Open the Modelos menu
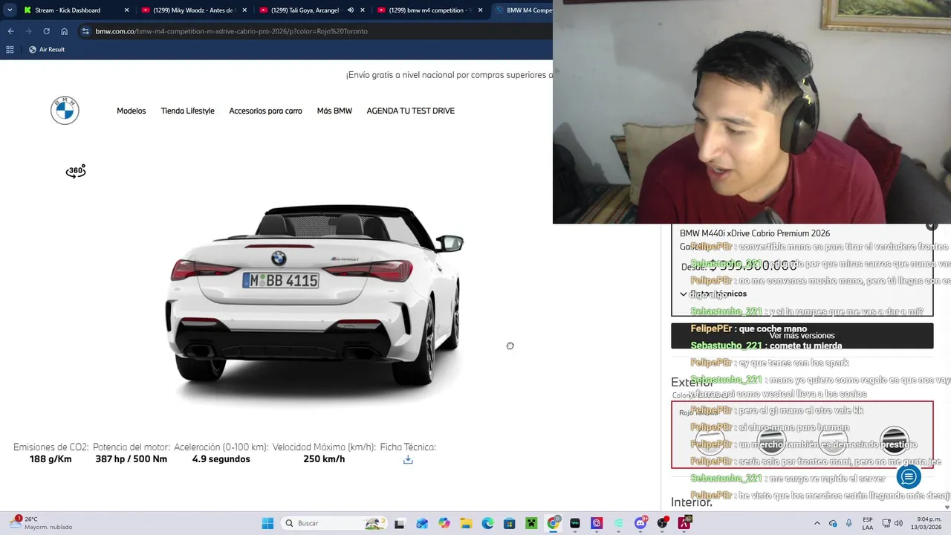 [132, 111]
